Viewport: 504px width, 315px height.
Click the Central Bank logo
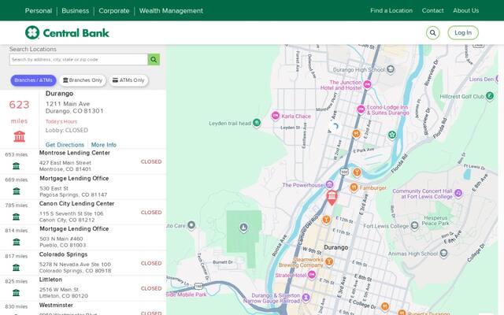(67, 32)
